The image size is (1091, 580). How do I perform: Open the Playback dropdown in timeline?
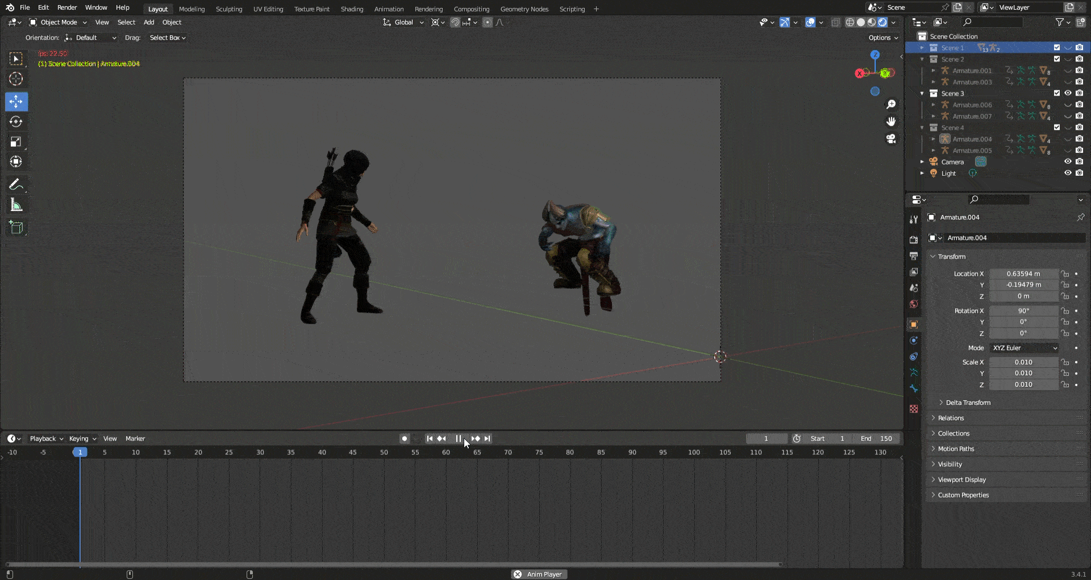46,438
